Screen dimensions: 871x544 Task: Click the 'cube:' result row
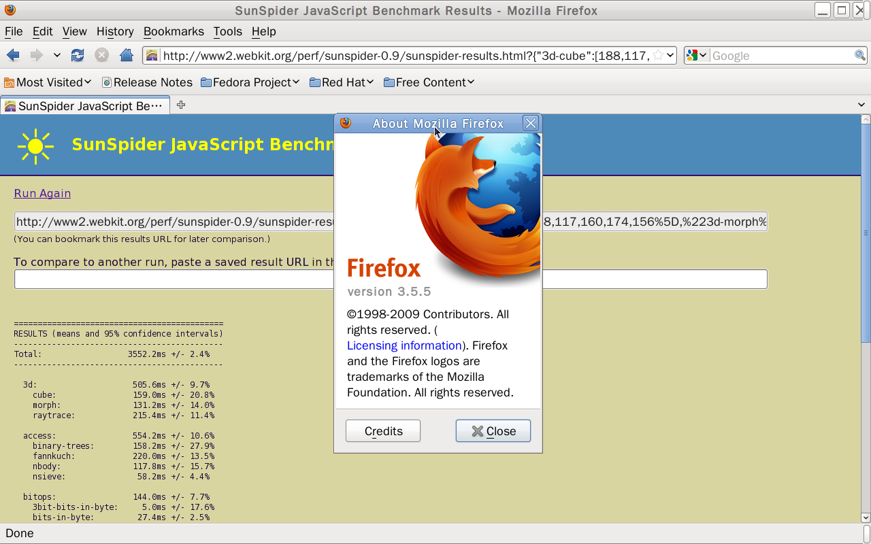coord(123,394)
